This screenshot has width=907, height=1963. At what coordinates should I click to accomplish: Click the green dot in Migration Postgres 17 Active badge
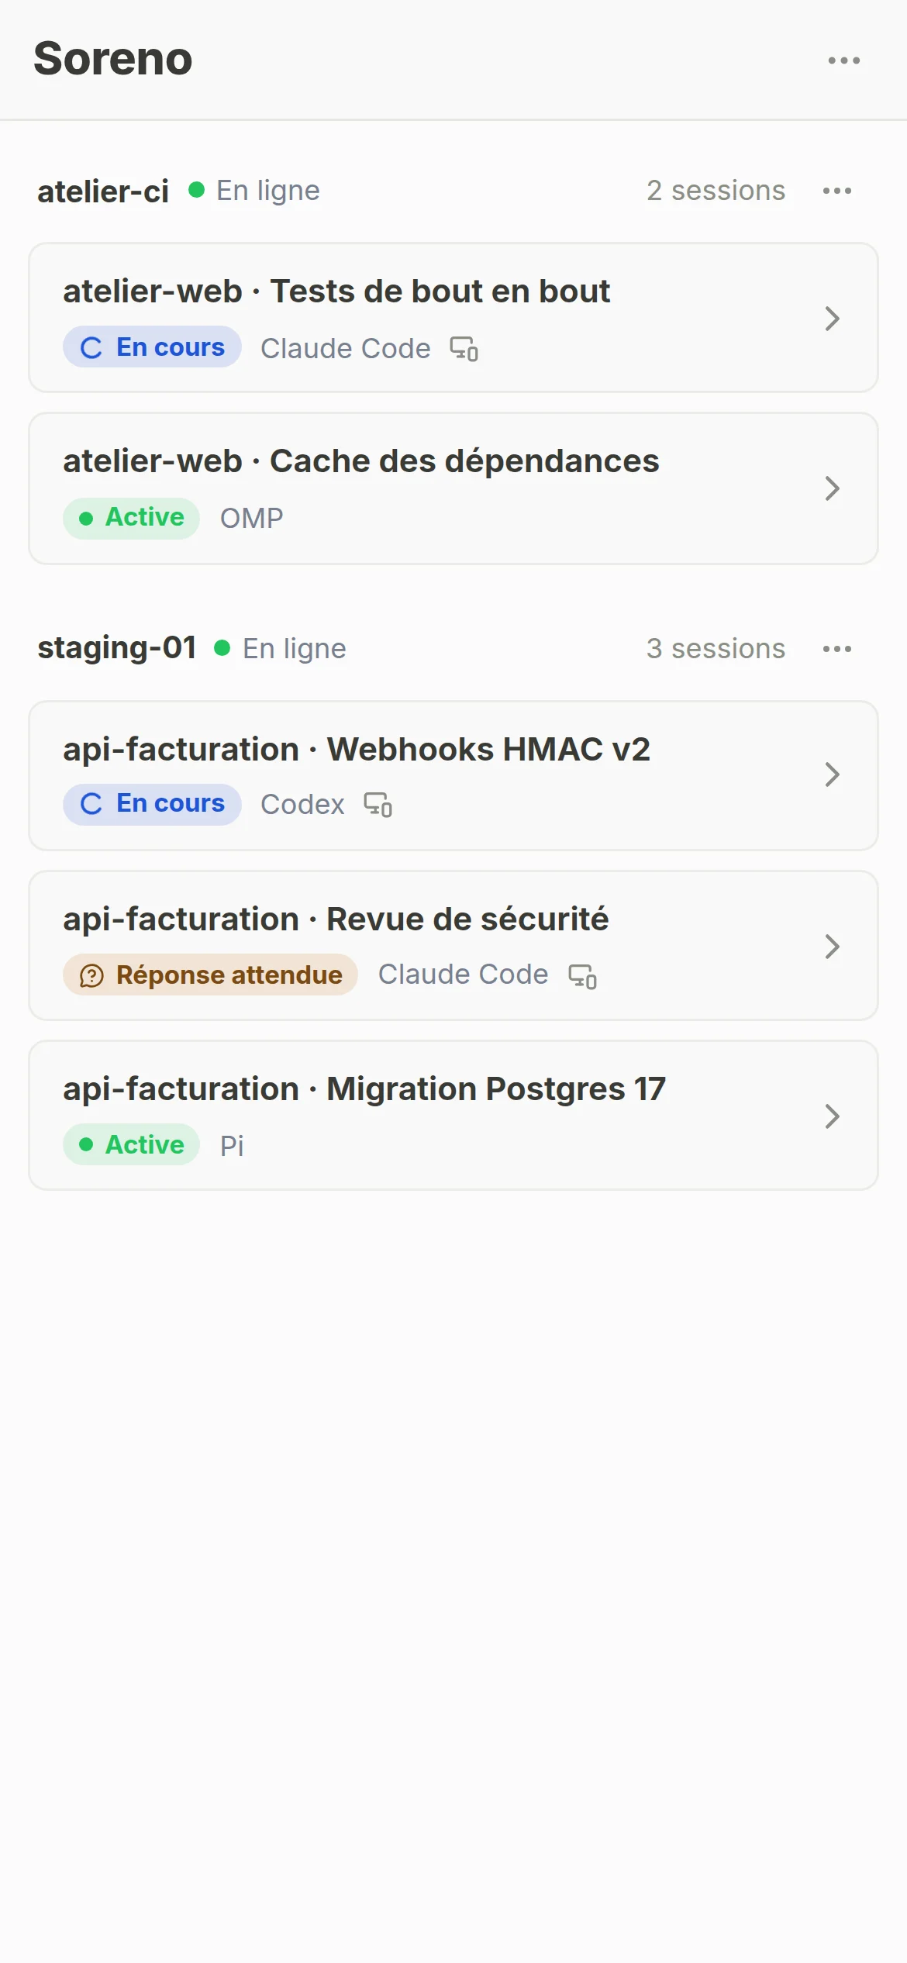[x=86, y=1144]
